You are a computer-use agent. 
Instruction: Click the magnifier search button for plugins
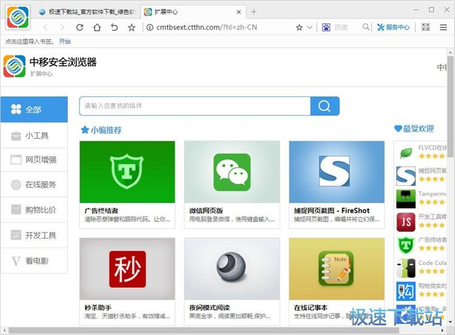coord(325,106)
